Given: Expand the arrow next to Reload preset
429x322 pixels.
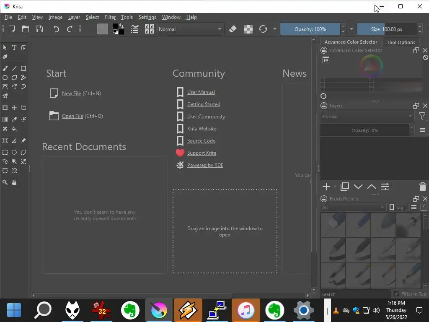Looking at the screenshot, I should [274, 29].
